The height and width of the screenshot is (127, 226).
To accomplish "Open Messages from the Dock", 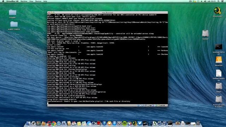I will click(x=89, y=123).
